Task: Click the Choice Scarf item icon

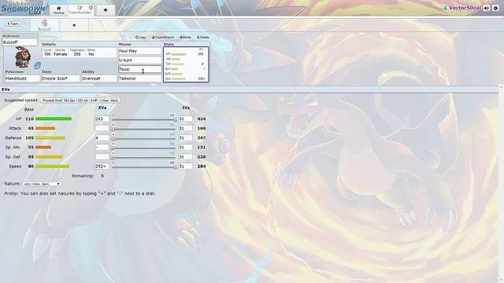Action: coord(37,65)
